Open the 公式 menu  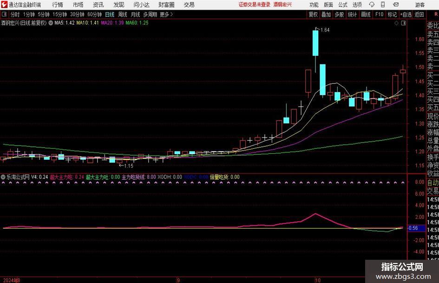343,5
